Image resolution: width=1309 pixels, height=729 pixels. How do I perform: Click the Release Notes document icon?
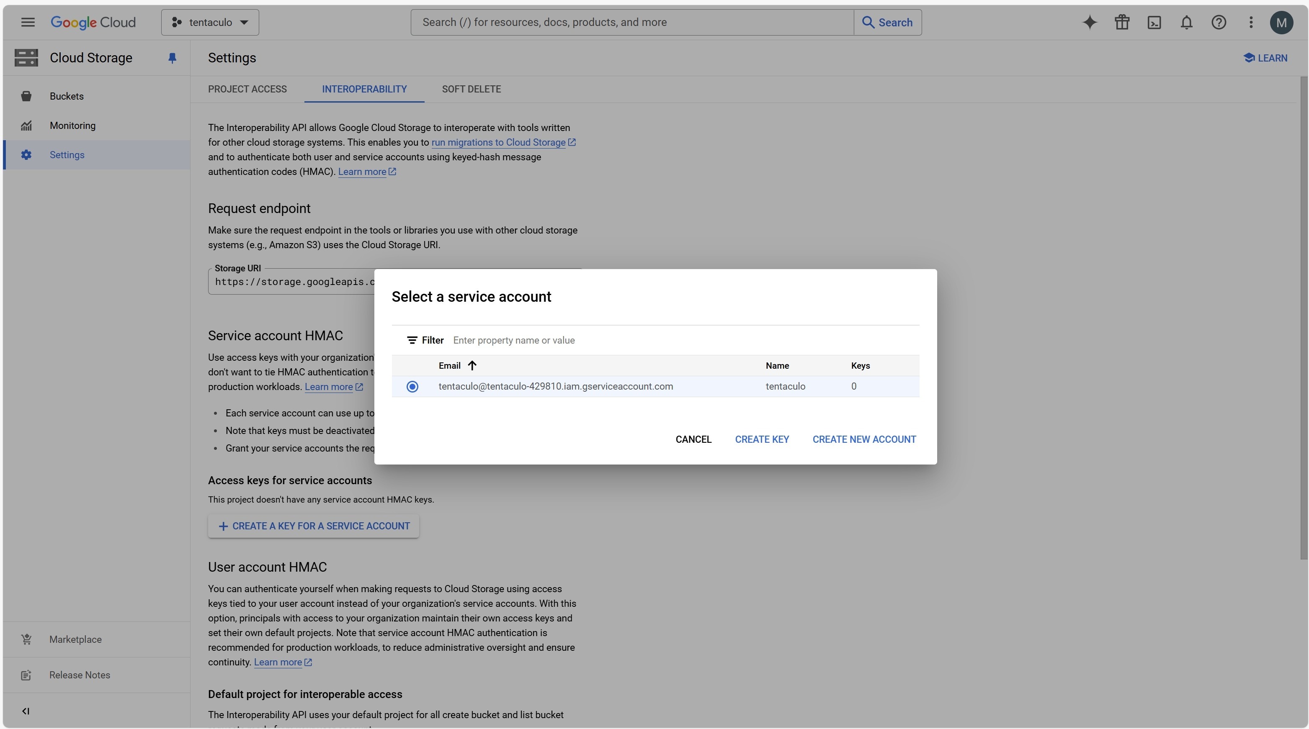click(x=26, y=675)
